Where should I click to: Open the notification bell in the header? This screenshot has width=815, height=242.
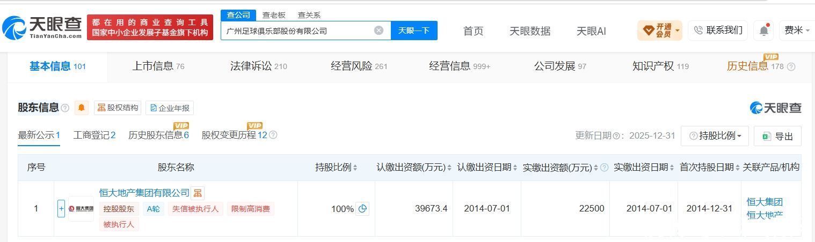tap(763, 31)
